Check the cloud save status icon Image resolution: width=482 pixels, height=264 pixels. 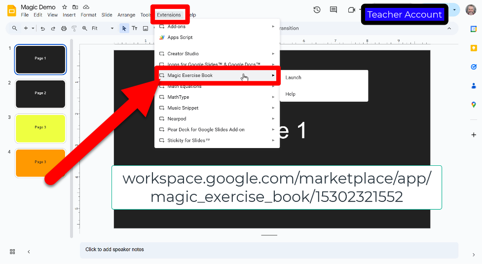click(86, 7)
